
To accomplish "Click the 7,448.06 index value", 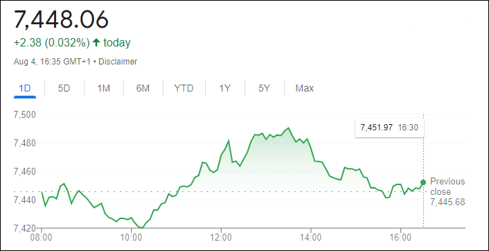I will 61,19.
